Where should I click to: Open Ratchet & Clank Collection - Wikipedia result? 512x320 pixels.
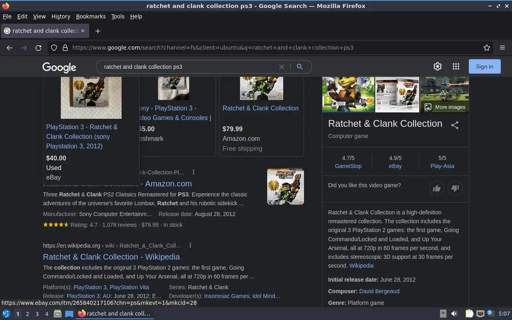tap(111, 257)
